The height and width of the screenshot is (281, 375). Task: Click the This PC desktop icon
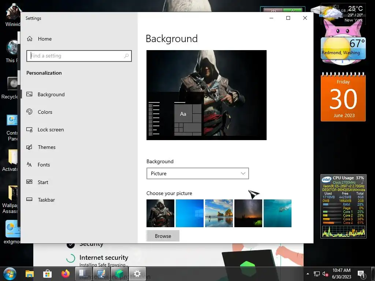tap(11, 51)
